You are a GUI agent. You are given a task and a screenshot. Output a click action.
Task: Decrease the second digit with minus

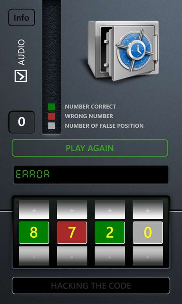[72, 256]
